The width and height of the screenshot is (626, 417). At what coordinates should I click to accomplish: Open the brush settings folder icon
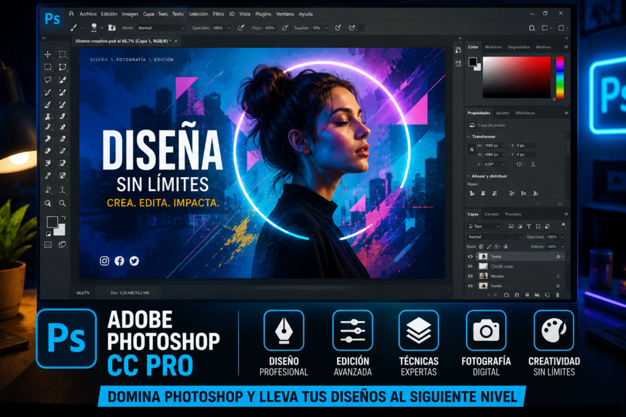click(x=112, y=28)
